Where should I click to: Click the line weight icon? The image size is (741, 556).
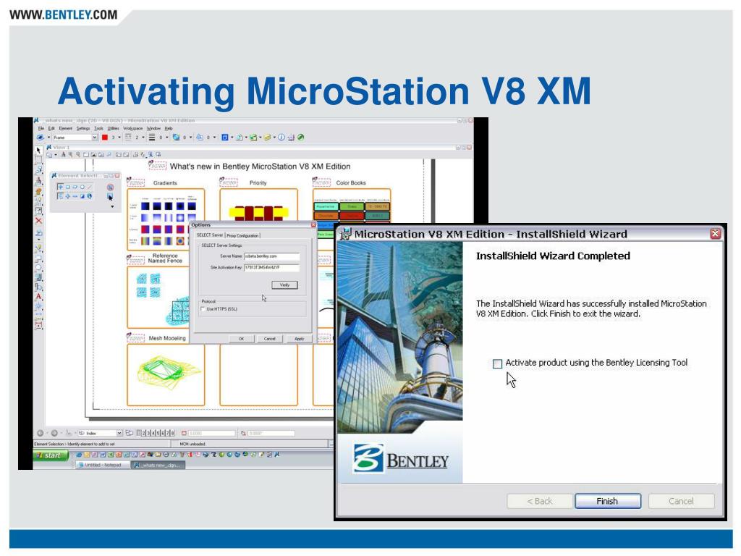point(152,137)
